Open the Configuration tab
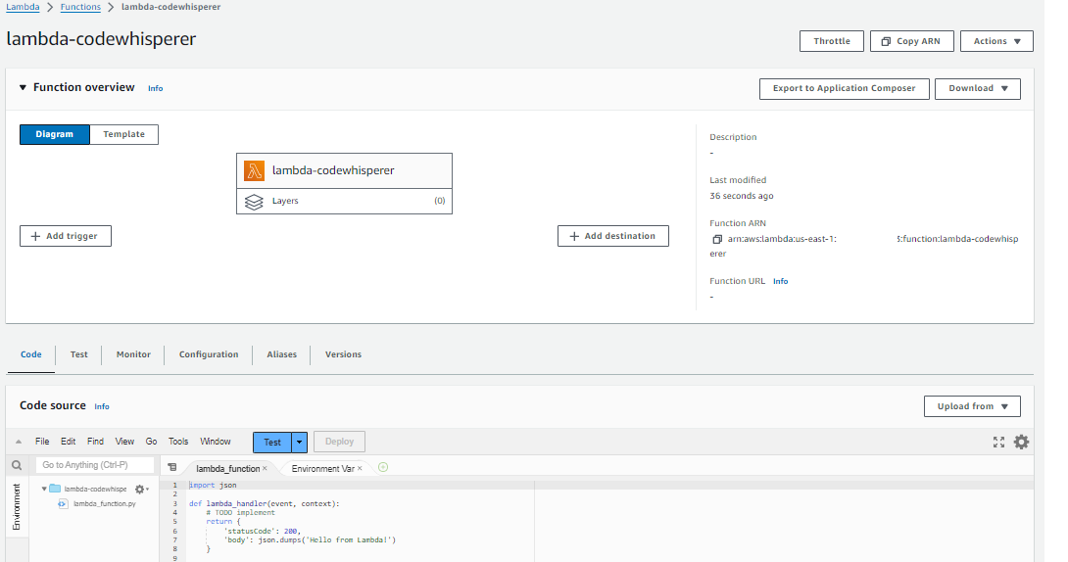 coord(209,354)
